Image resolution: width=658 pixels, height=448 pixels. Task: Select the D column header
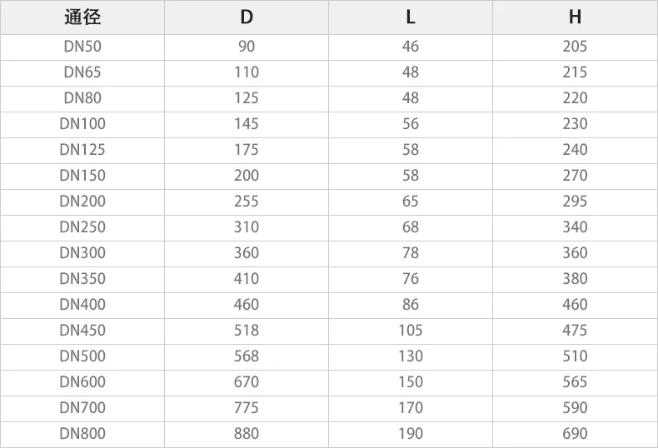(x=247, y=17)
